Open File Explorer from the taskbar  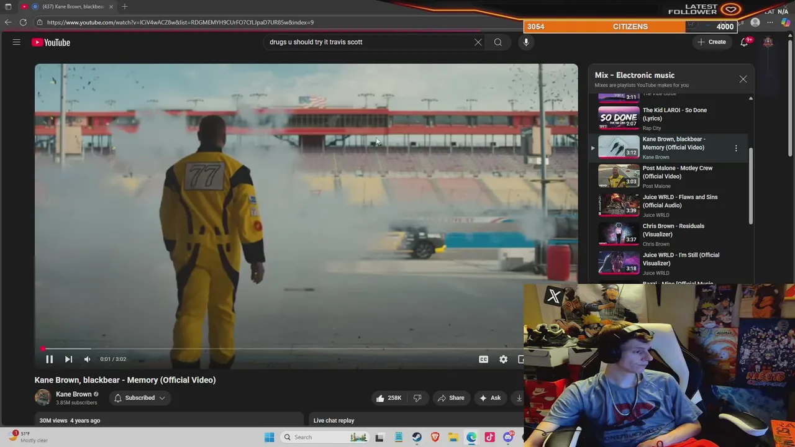453,437
